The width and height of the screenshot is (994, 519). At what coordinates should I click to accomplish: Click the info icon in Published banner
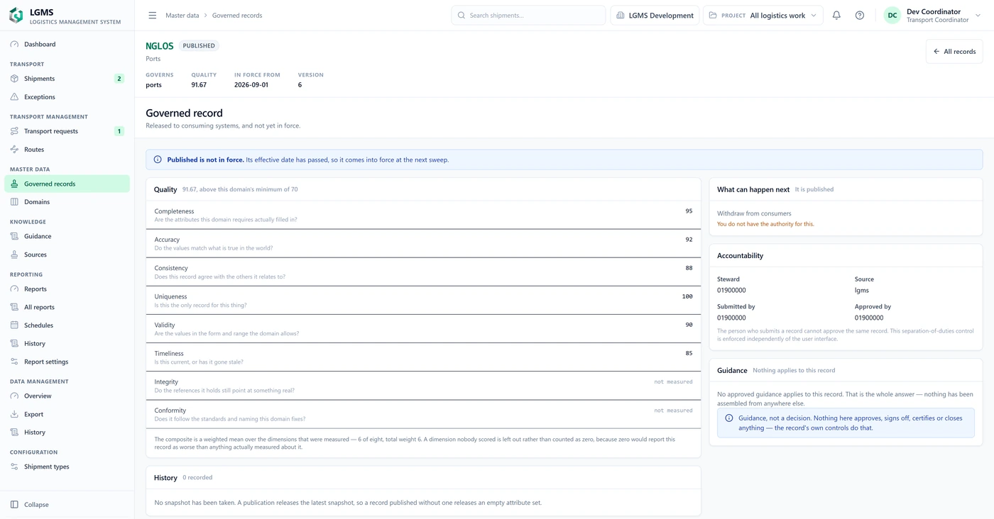click(x=158, y=160)
